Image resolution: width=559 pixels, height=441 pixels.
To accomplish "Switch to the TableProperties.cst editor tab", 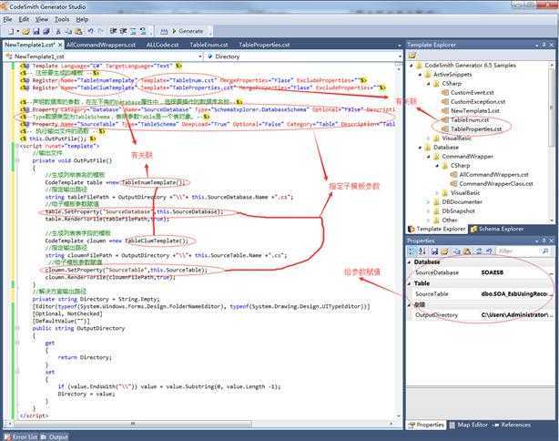I will 264,45.
